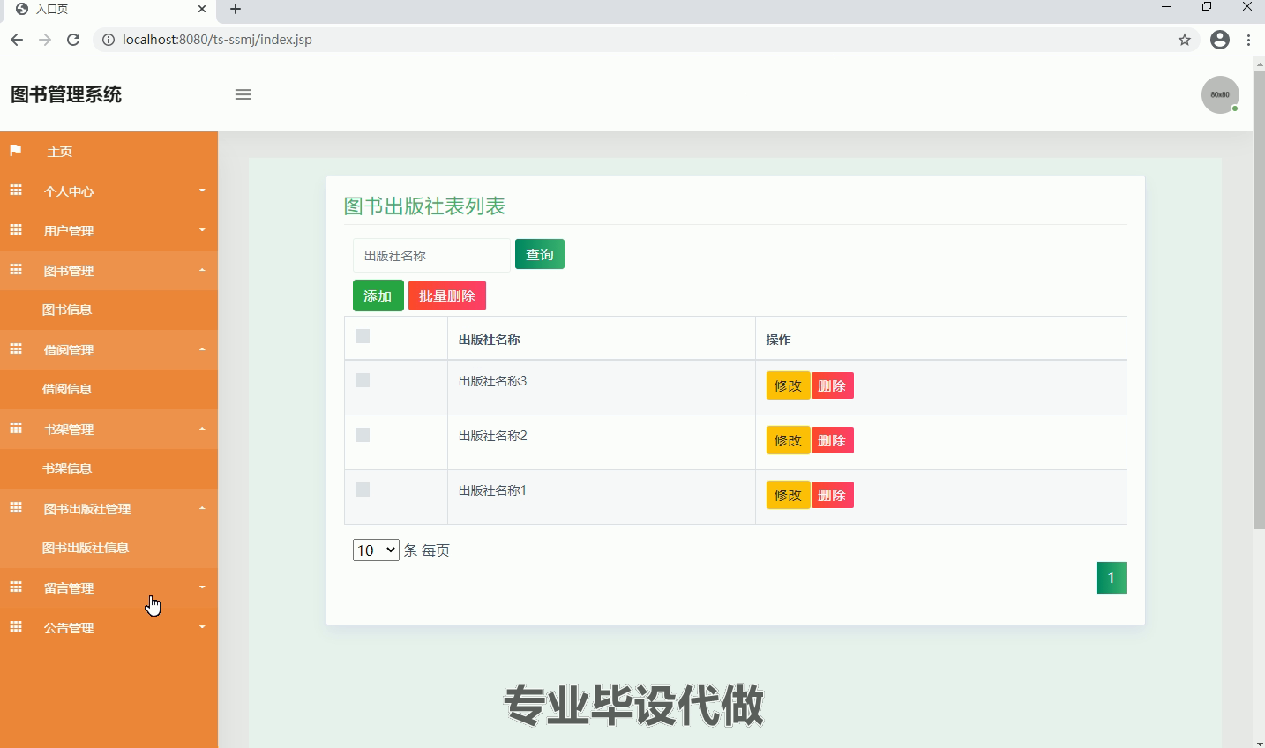Click 修改 for 出版社名称3
The height and width of the screenshot is (748, 1265).
coord(788,385)
